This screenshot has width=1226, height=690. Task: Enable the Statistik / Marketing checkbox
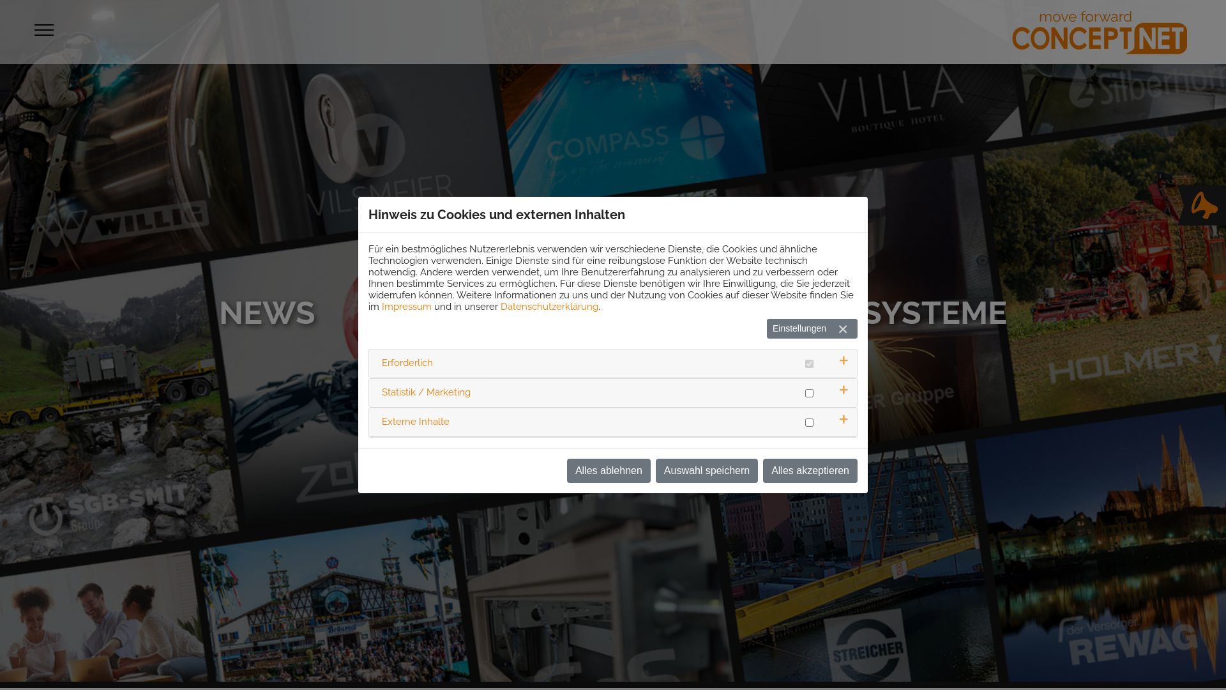point(809,394)
